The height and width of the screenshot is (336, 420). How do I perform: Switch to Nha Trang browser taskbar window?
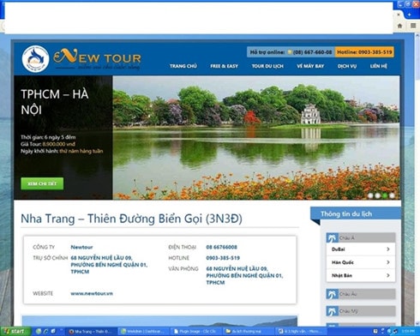point(90,332)
